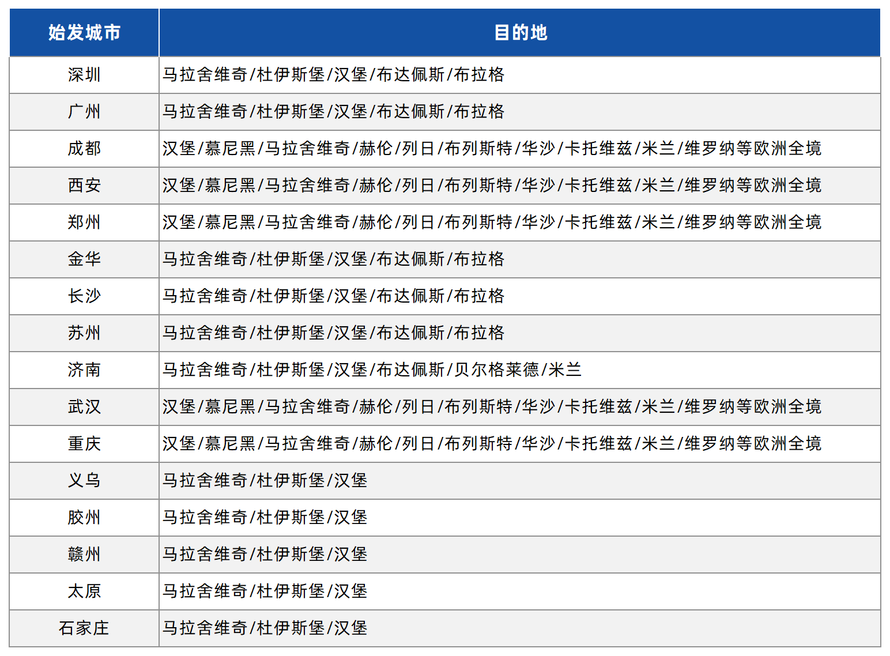The image size is (890, 656).
Task: Click the destination cell in 太原 row
Action: (x=520, y=591)
